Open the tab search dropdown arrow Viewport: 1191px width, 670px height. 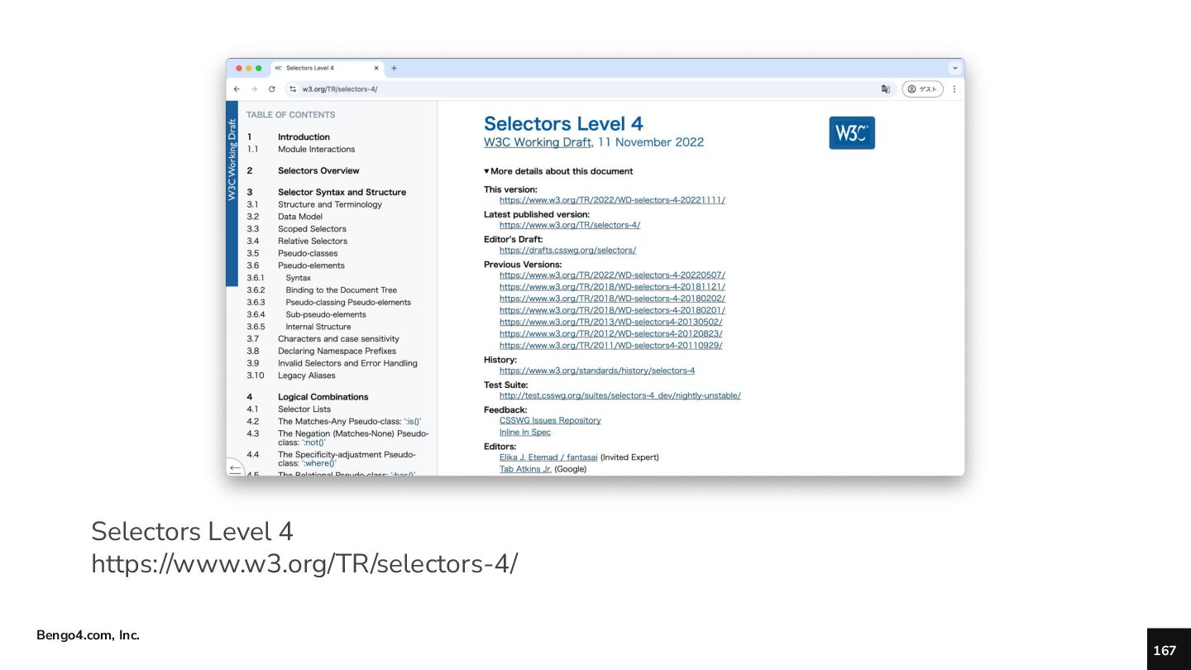pos(955,68)
